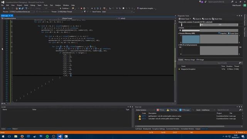Image resolution: width=247 pixels, height=139 pixels.
Task: Switch to Command Window tab
Action: point(173,129)
